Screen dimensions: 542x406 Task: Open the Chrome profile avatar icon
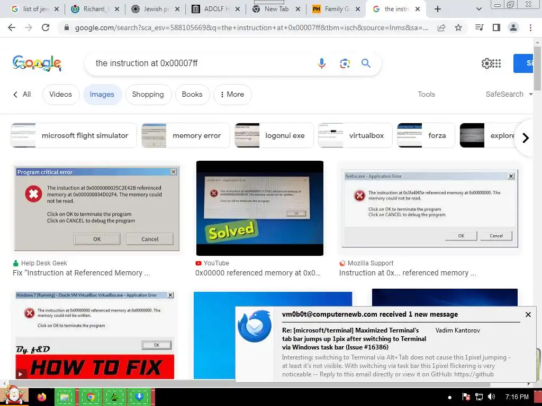513,27
